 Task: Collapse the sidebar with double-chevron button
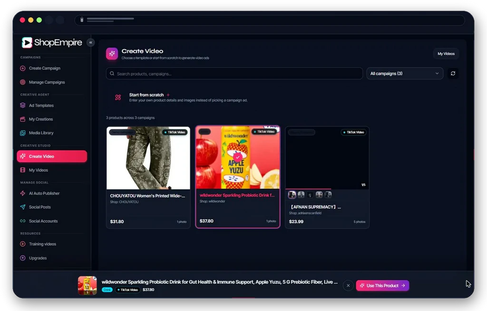click(x=91, y=43)
